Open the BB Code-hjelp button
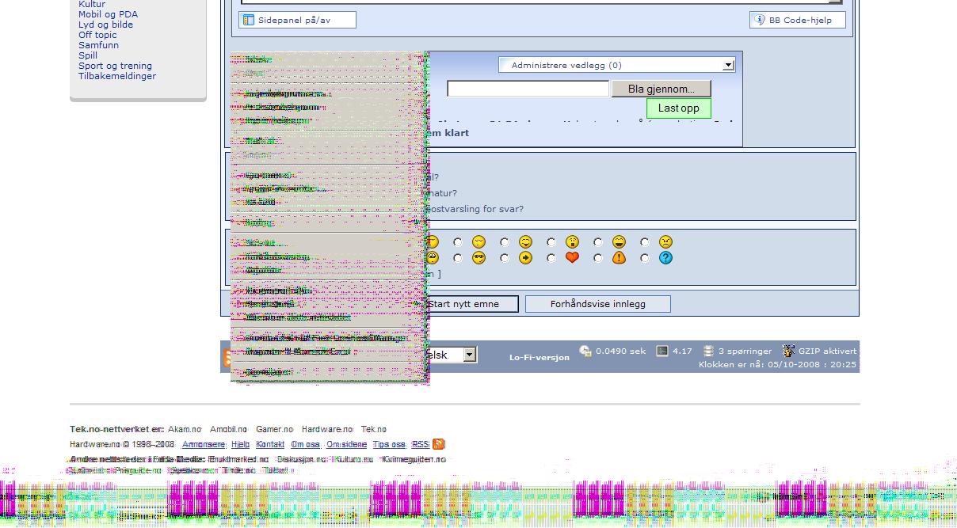This screenshot has width=957, height=528. tap(797, 20)
